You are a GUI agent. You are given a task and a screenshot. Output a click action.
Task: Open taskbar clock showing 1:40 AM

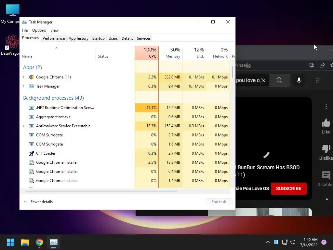pyautogui.click(x=309, y=242)
